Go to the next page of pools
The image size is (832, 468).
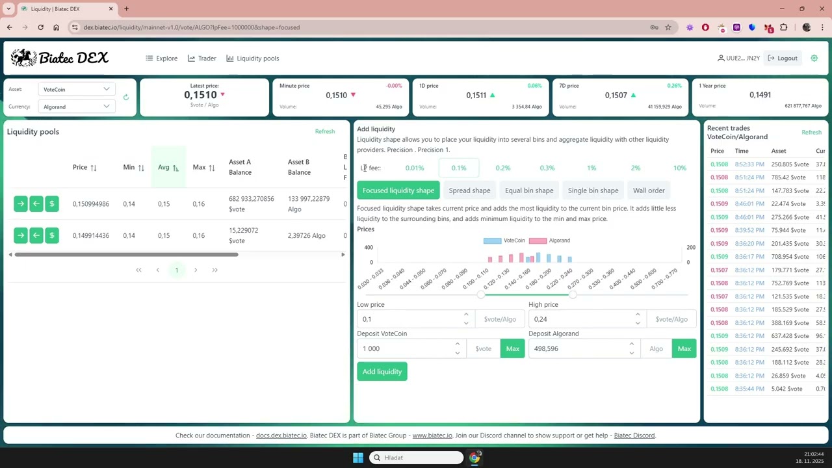click(x=196, y=270)
